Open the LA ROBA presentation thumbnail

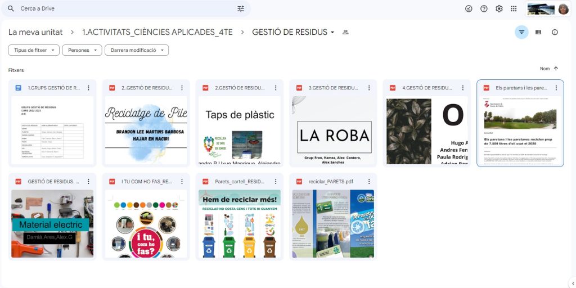(x=333, y=130)
